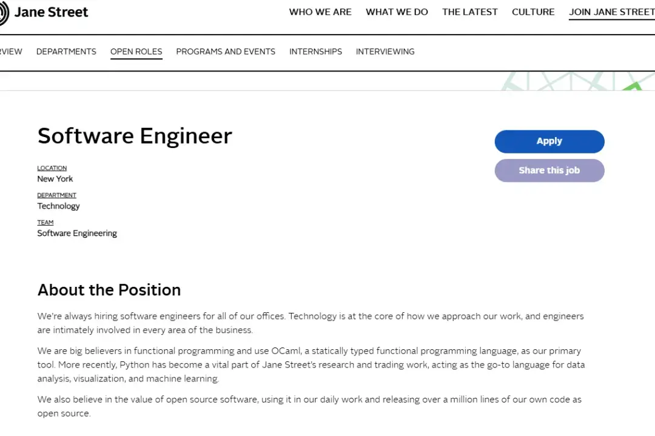Click the Share this job button
The width and height of the screenshot is (655, 436).
[549, 170]
